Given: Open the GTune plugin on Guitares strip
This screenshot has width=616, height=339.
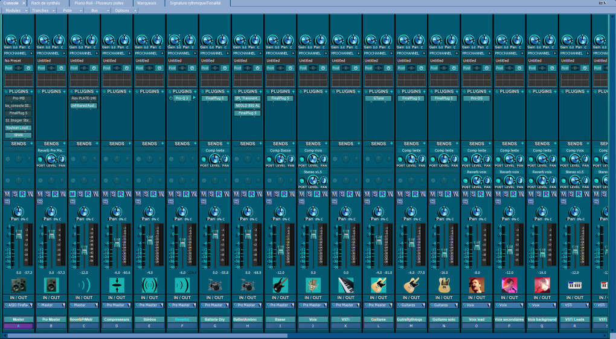Looking at the screenshot, I should pyautogui.click(x=378, y=98).
